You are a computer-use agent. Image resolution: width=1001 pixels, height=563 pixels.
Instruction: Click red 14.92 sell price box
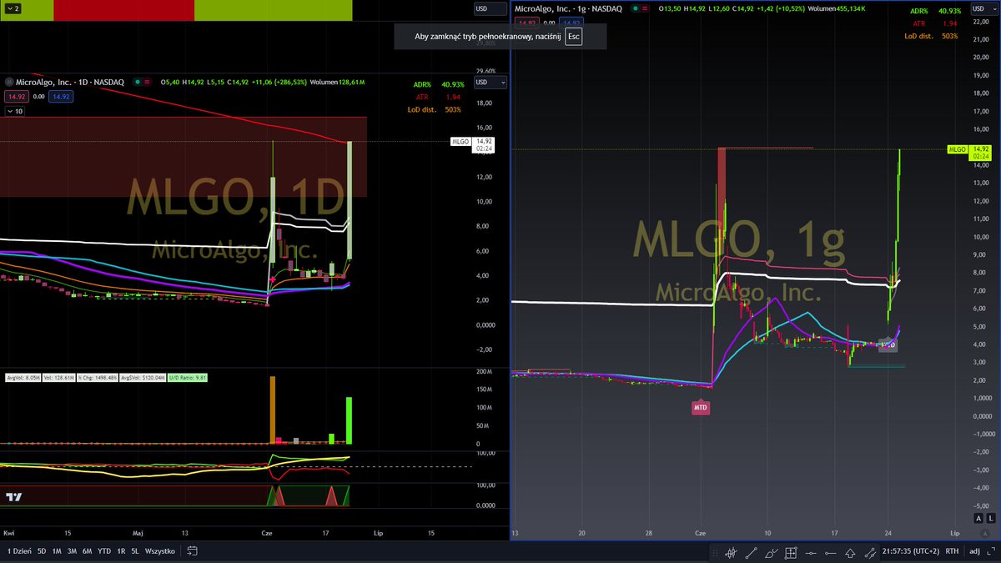coord(15,97)
